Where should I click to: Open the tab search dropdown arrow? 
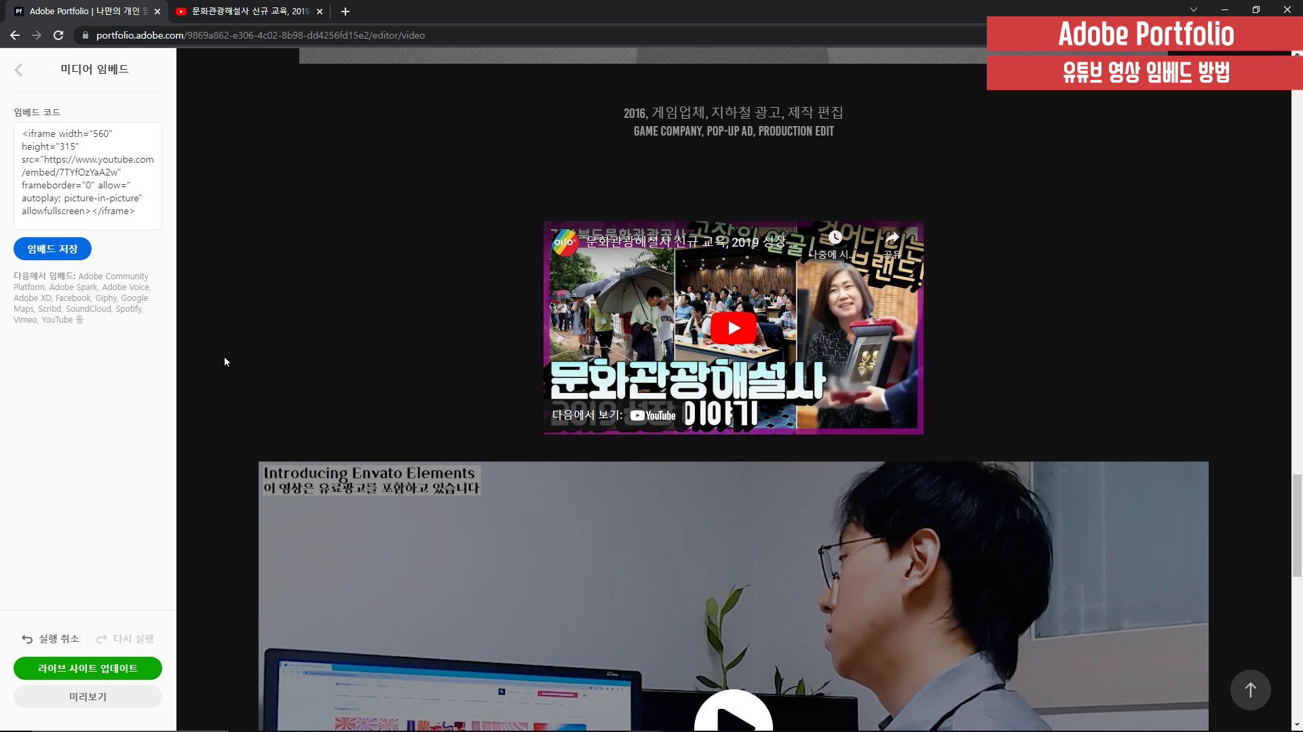(1194, 9)
